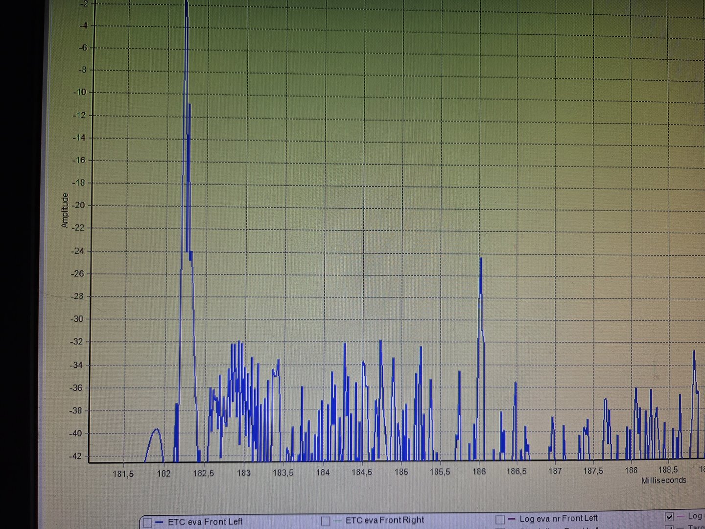Click the 186,5 label on the time axis
The width and height of the screenshot is (705, 529).
point(517,472)
